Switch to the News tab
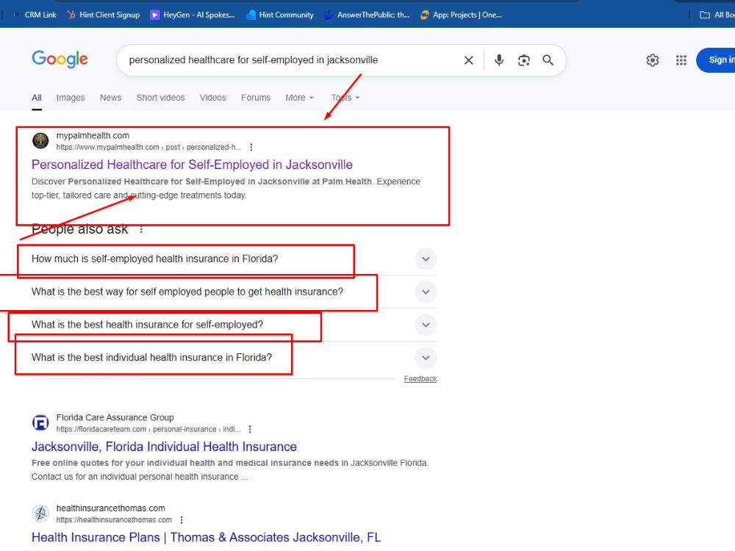The width and height of the screenshot is (735, 551). click(111, 98)
